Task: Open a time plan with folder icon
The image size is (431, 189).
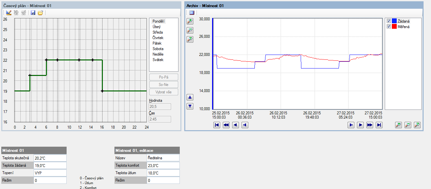Action: [40, 13]
